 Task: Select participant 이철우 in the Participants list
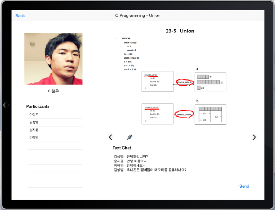pos(34,115)
